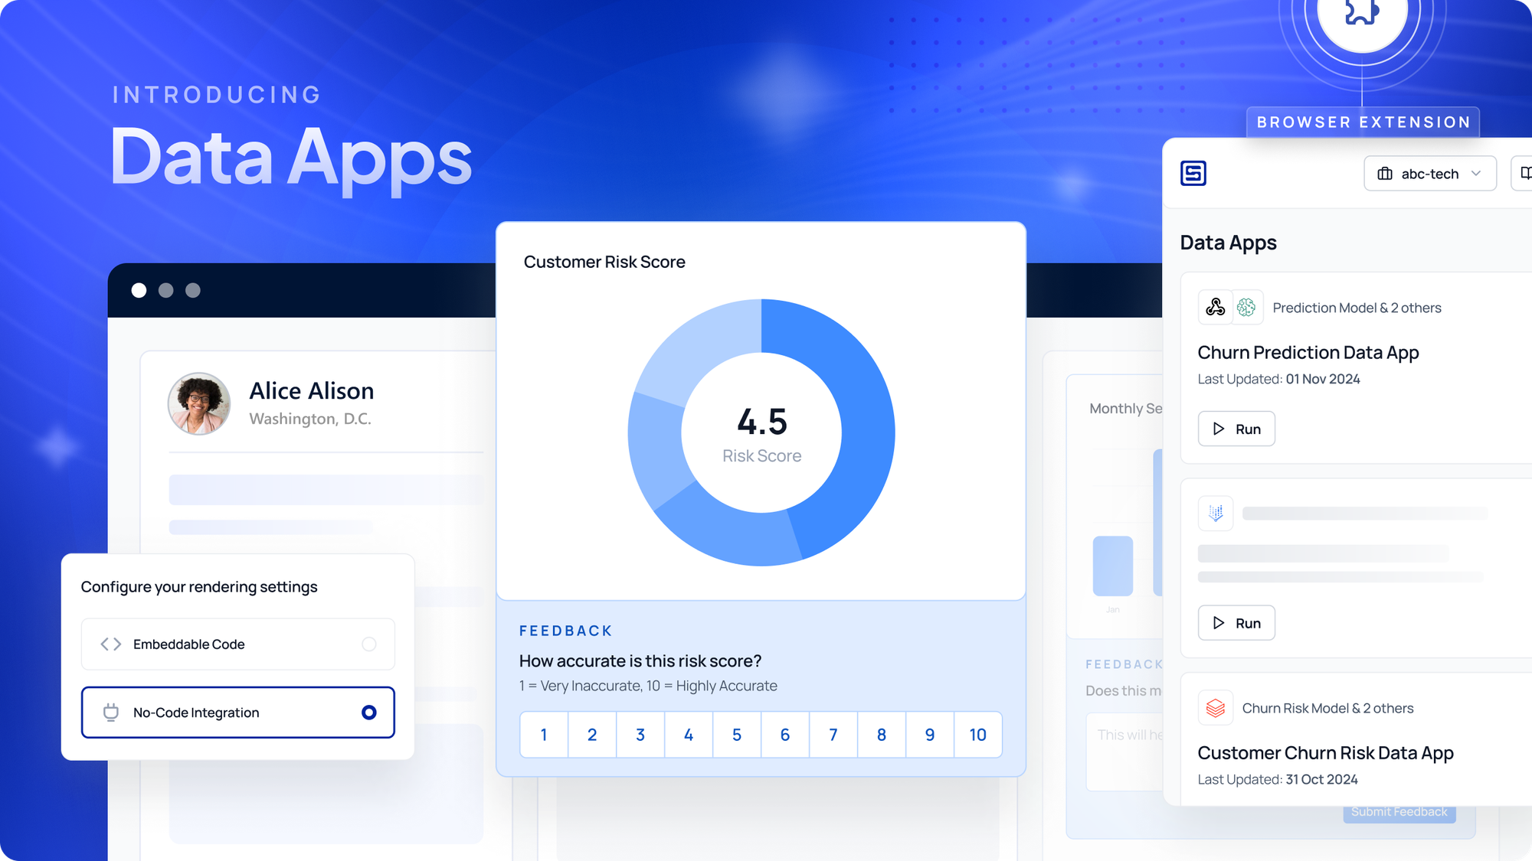1532x861 pixels.
Task: Select accuracy rating 3 on feedback scale
Action: (x=640, y=735)
